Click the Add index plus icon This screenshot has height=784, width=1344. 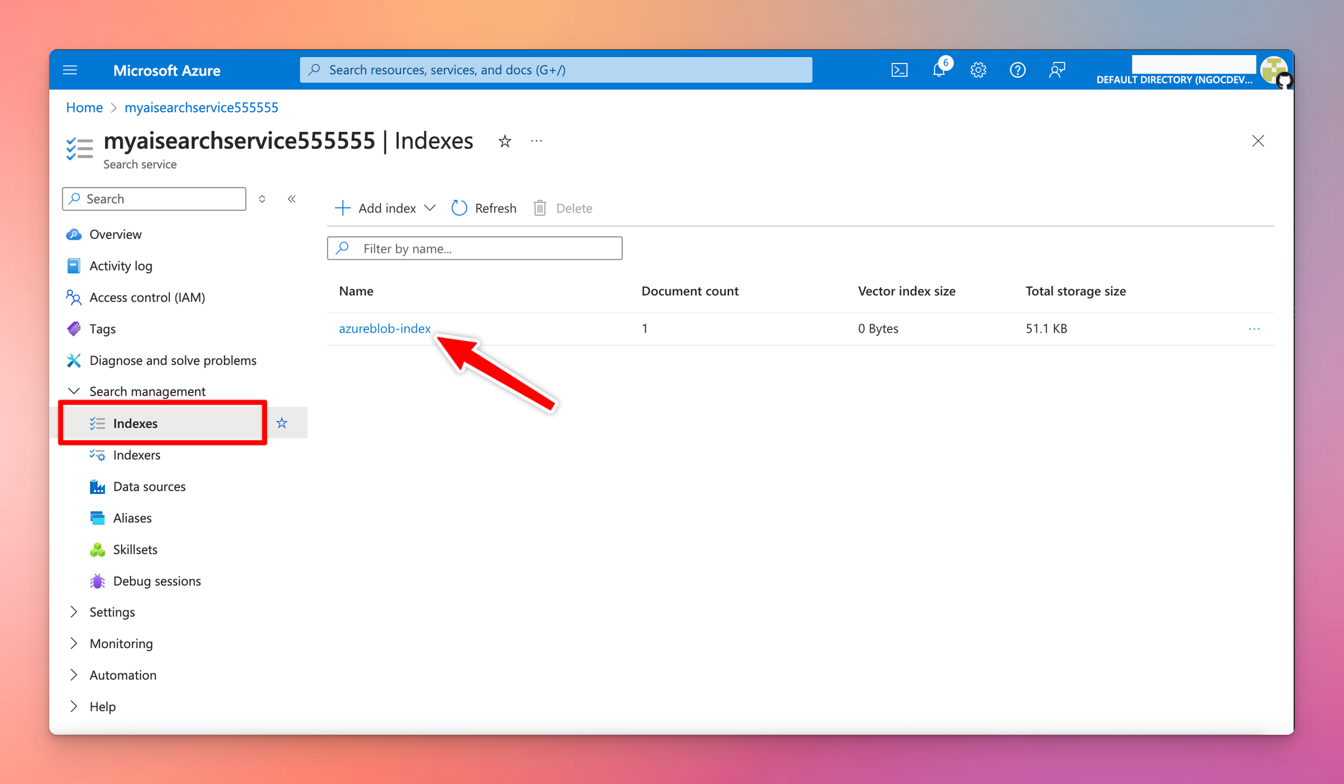click(x=343, y=208)
